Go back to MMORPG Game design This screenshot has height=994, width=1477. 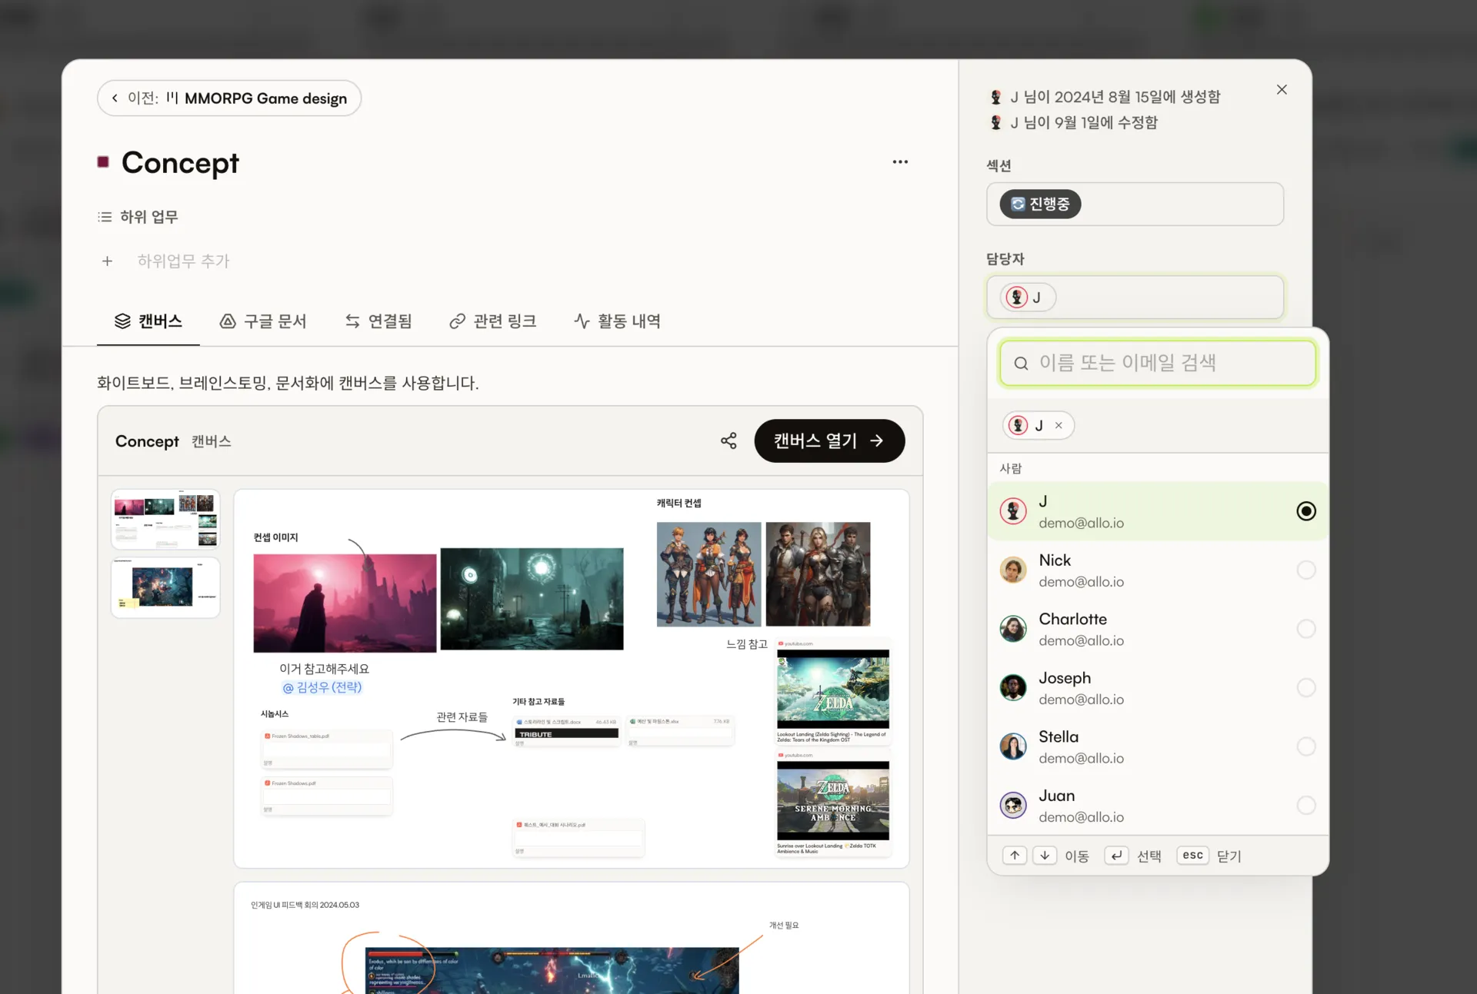coord(229,98)
